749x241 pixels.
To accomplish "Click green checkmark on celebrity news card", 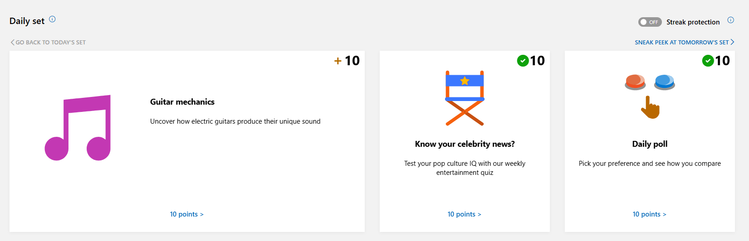I will point(523,61).
